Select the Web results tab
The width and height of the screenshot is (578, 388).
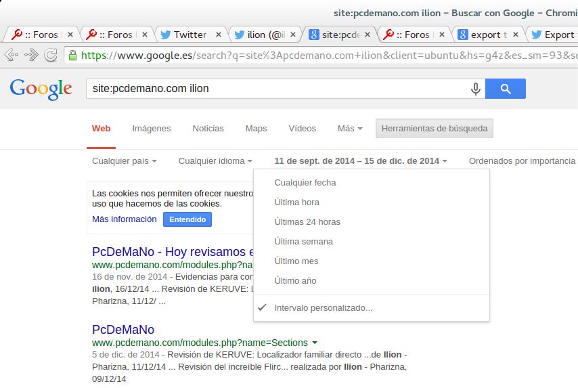click(101, 129)
